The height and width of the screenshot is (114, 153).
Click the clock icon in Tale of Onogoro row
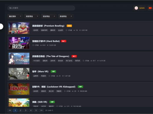tap(83, 61)
